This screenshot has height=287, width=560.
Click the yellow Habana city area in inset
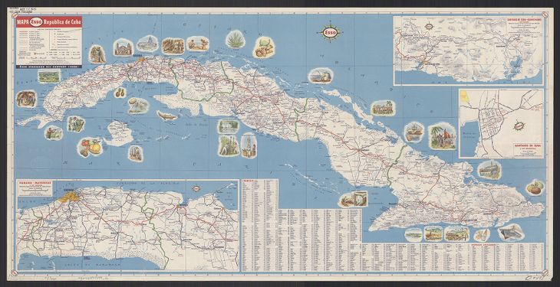coord(69,197)
